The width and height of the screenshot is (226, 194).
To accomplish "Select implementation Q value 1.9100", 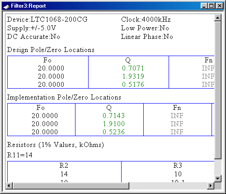I will [114, 124].
